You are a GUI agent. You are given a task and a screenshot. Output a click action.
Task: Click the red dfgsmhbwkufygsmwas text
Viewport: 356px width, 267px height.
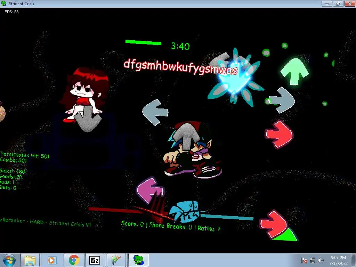[180, 67]
